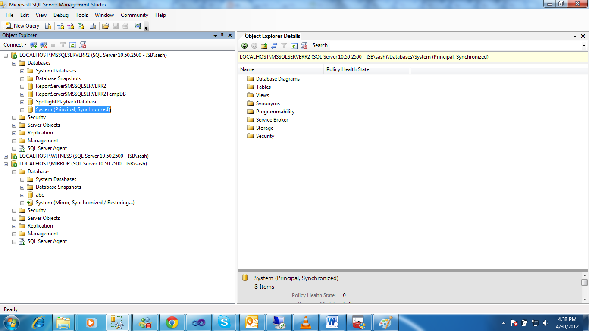Open the XMLA Query icon
Viewport: 589px width, 331px height.
click(81, 26)
